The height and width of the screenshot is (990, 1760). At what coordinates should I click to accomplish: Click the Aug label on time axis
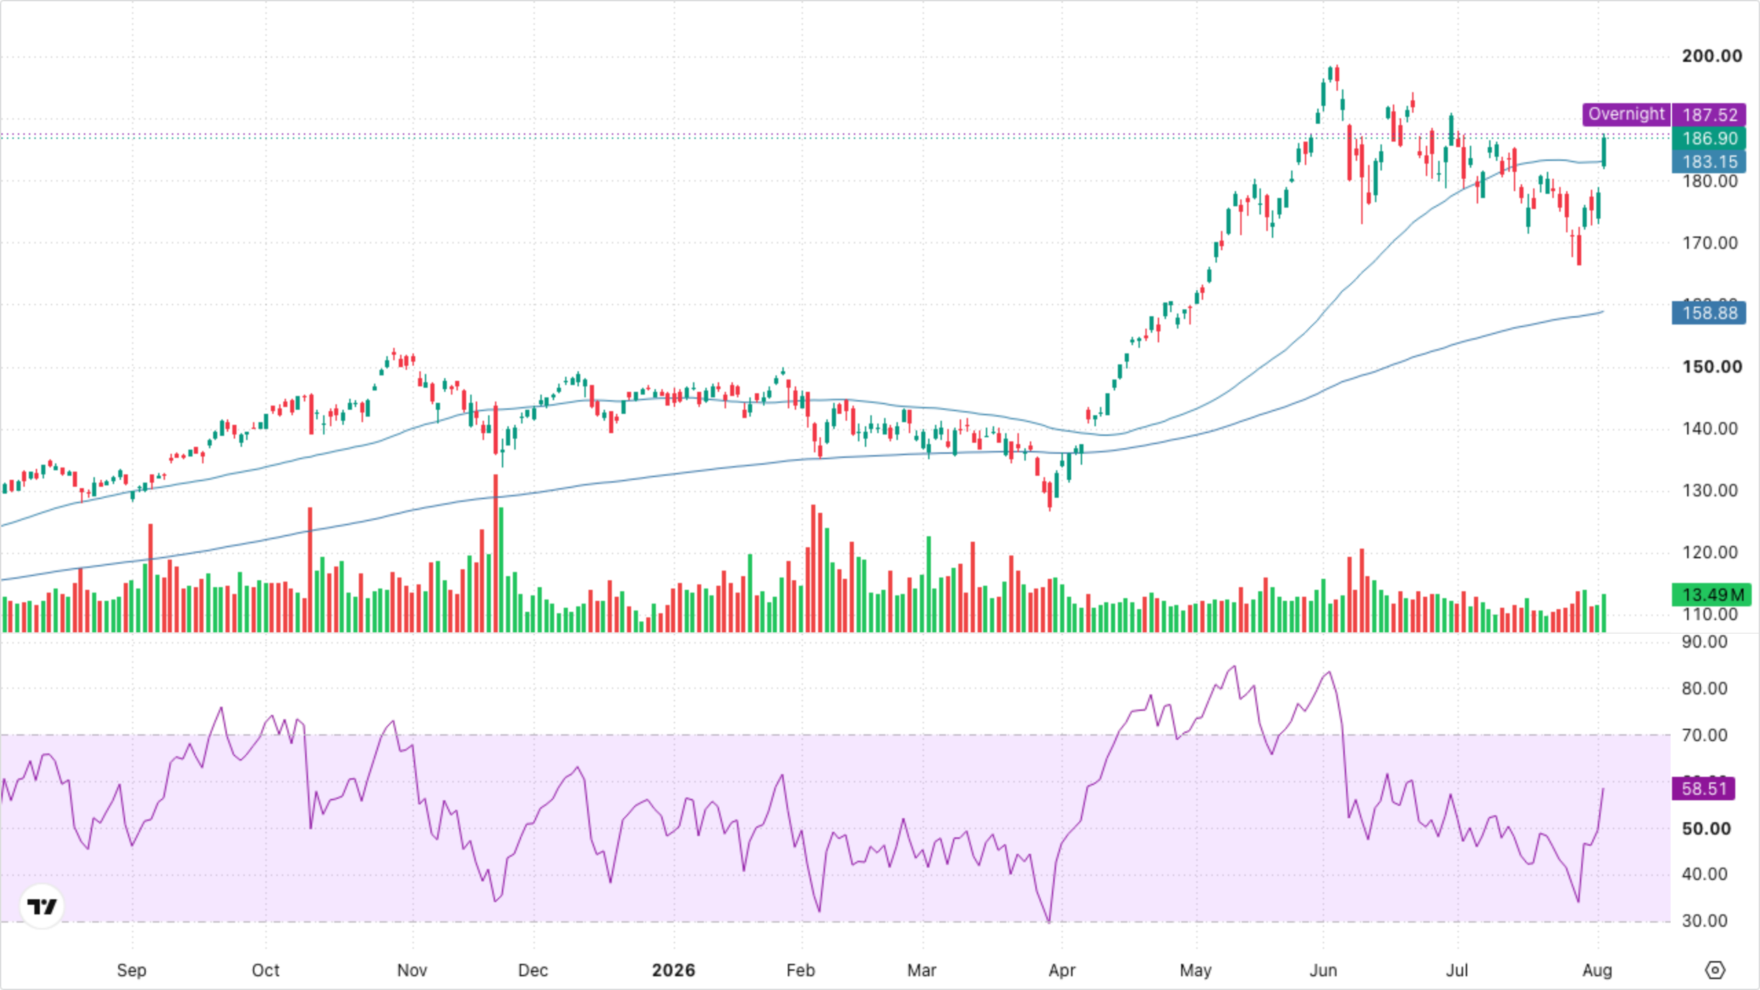[x=1597, y=970]
